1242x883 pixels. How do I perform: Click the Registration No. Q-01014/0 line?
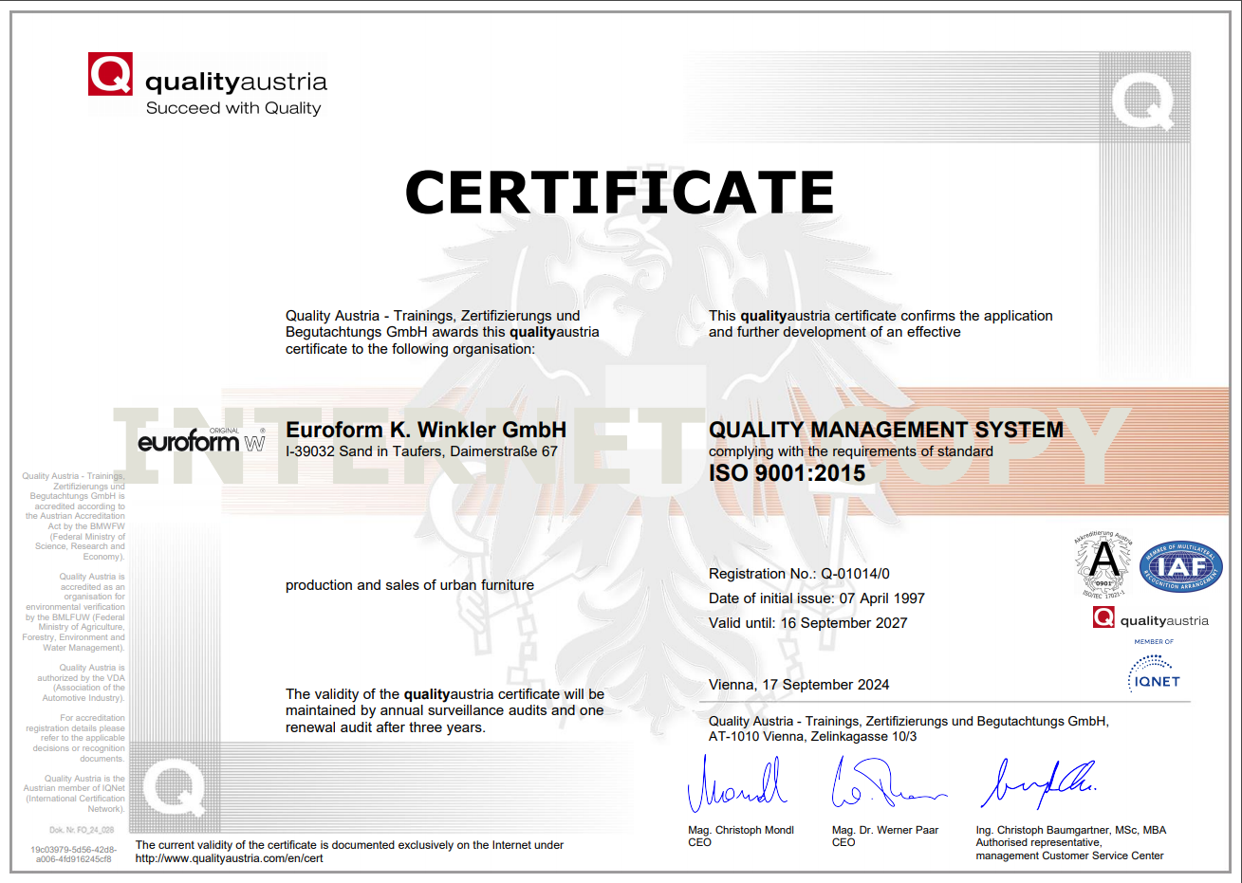799,574
